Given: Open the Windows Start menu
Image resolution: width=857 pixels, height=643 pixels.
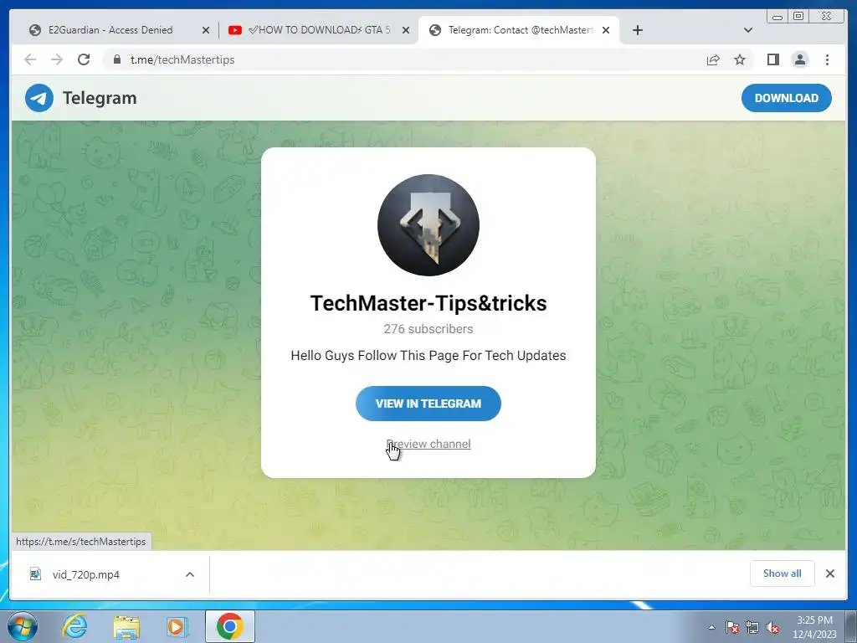Looking at the screenshot, I should [22, 626].
